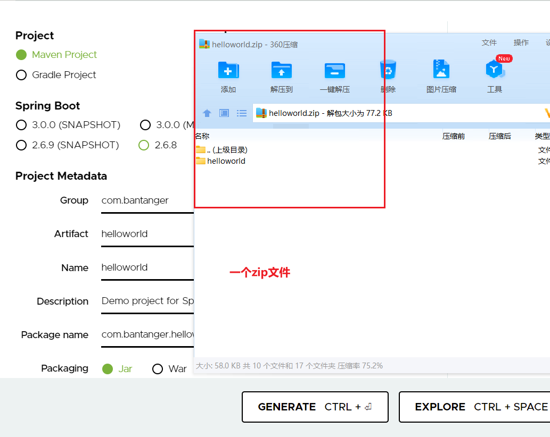Sort by the 压缩后 column header
This screenshot has width=550, height=437.
pyautogui.click(x=500, y=136)
